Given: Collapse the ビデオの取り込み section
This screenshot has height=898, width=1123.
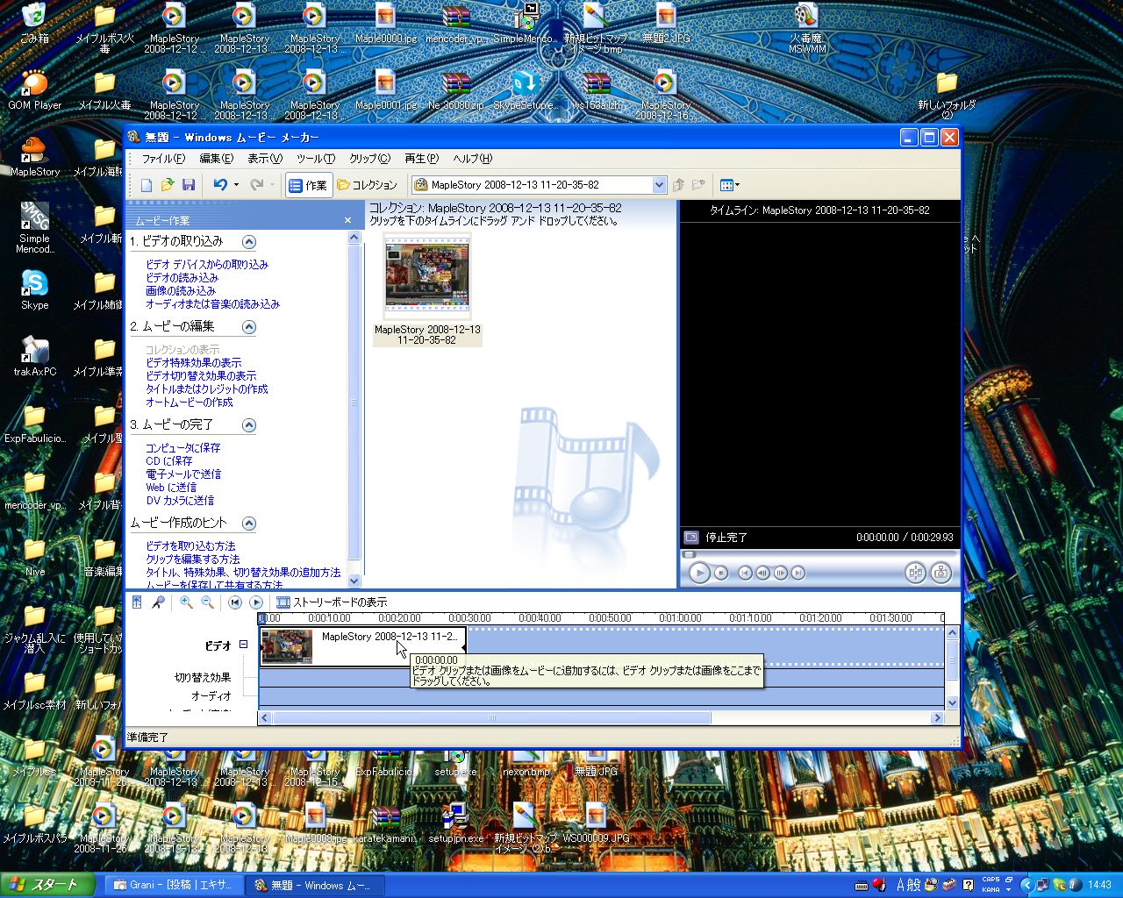Looking at the screenshot, I should click(249, 242).
